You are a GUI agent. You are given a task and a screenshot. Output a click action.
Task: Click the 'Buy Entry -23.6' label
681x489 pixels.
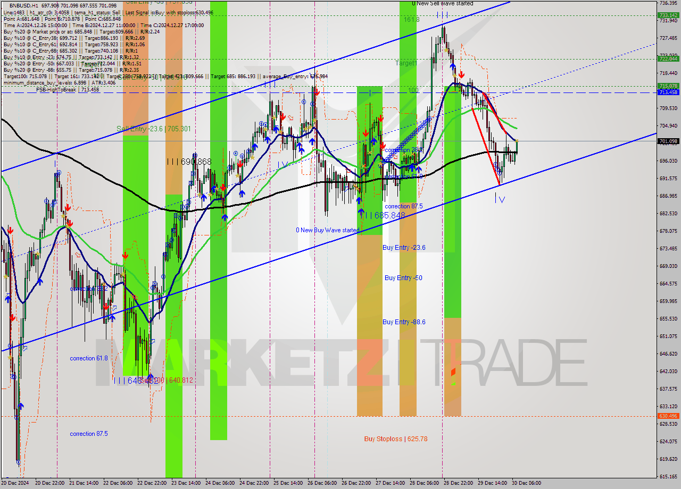(x=404, y=248)
